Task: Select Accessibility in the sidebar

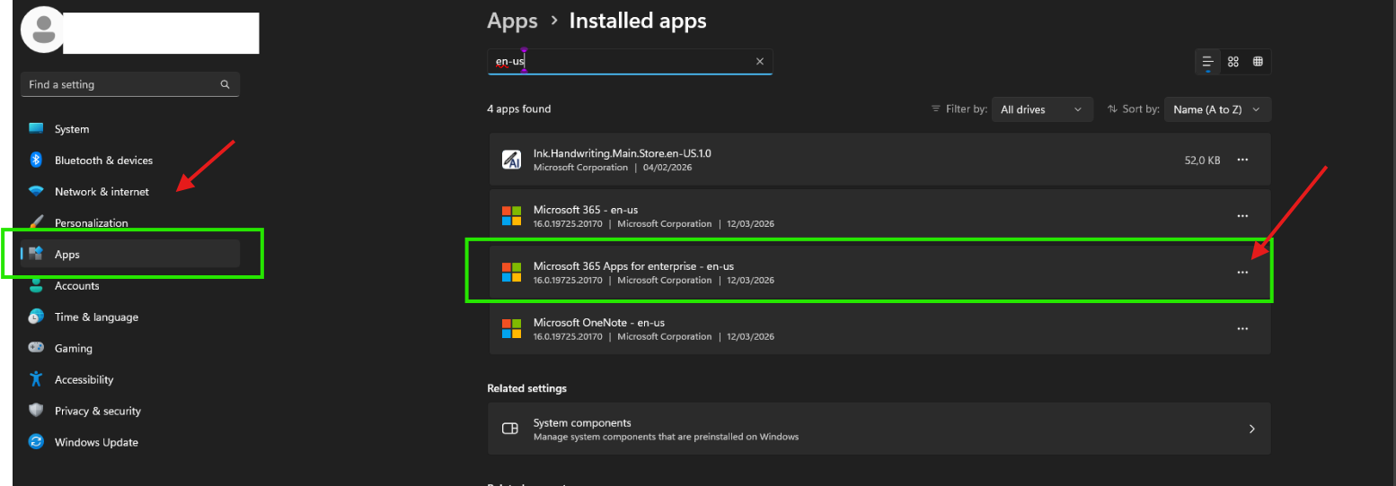Action: pos(130,379)
